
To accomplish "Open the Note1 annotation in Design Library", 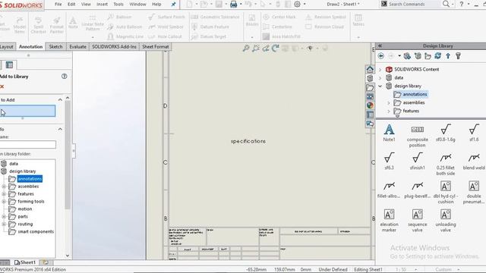I will (389, 133).
